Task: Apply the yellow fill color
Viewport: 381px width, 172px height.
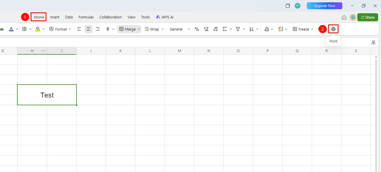Action: (38, 29)
